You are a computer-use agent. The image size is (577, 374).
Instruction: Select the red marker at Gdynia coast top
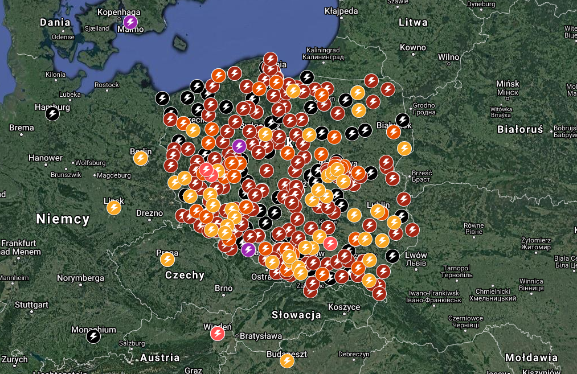[271, 59]
